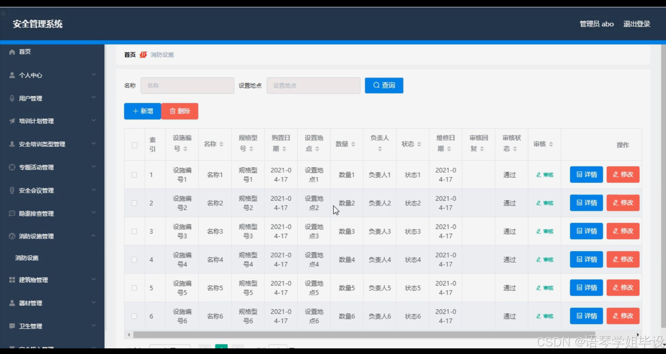Toggle the select-all checkbox in table header
This screenshot has width=666, height=354.
134,145
